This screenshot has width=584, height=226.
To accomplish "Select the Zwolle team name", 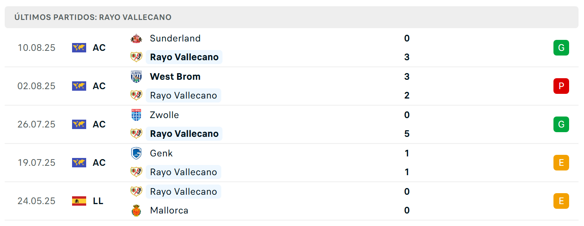I will coord(165,115).
